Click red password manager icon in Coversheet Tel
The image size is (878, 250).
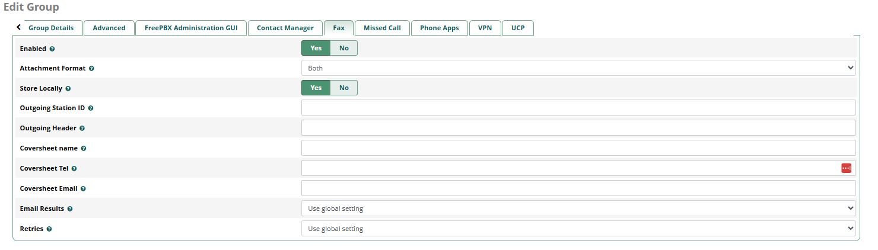tap(846, 168)
